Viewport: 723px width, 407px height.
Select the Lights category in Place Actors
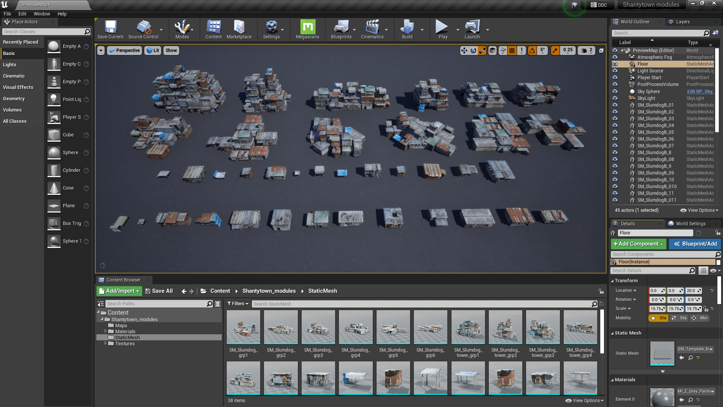(x=10, y=65)
